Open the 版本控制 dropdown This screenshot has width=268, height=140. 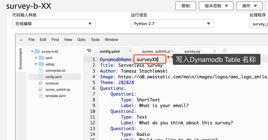216,6
